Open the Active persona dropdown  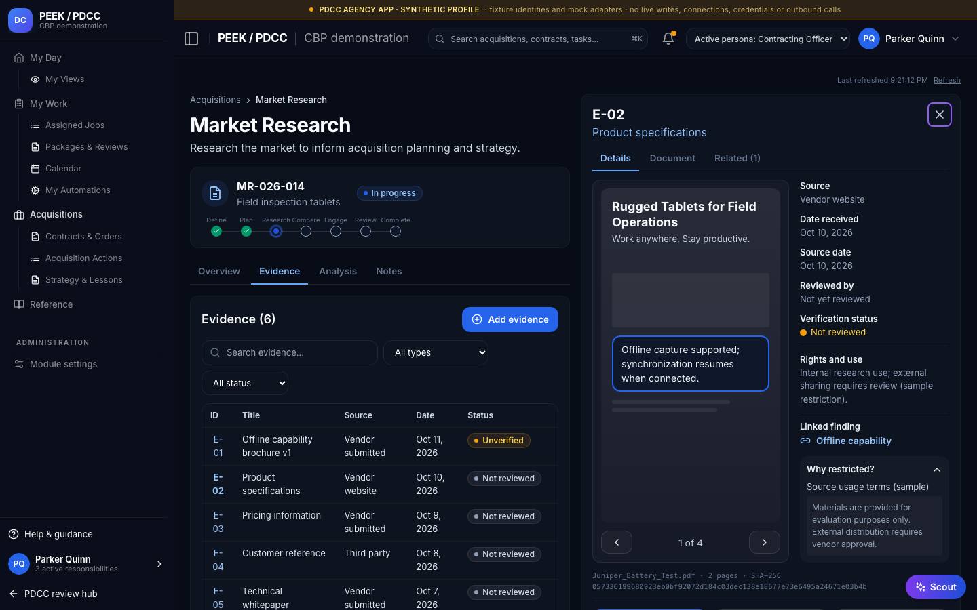(x=768, y=39)
